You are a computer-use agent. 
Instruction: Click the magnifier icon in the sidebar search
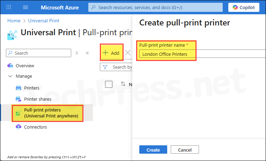(x=10, y=53)
